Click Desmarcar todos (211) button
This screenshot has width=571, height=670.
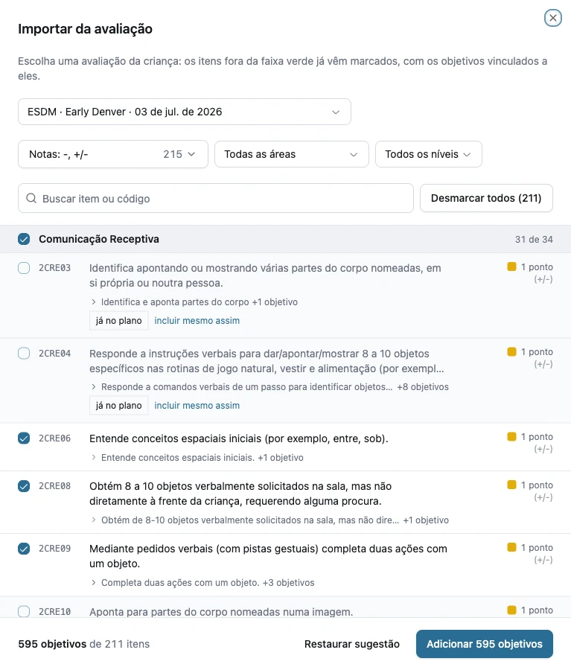[486, 198]
